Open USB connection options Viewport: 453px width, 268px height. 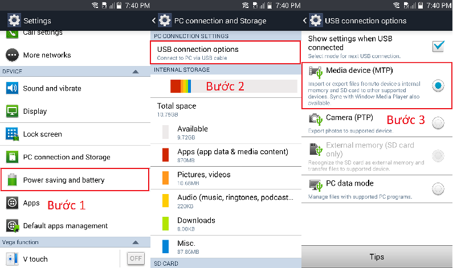coord(226,52)
